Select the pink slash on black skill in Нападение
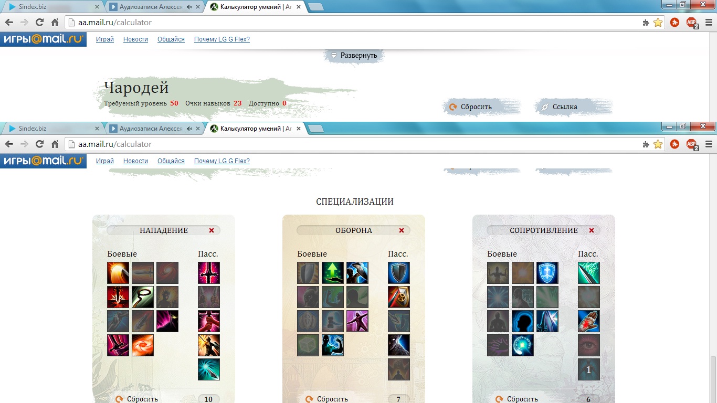717x403 pixels. [x=167, y=321]
